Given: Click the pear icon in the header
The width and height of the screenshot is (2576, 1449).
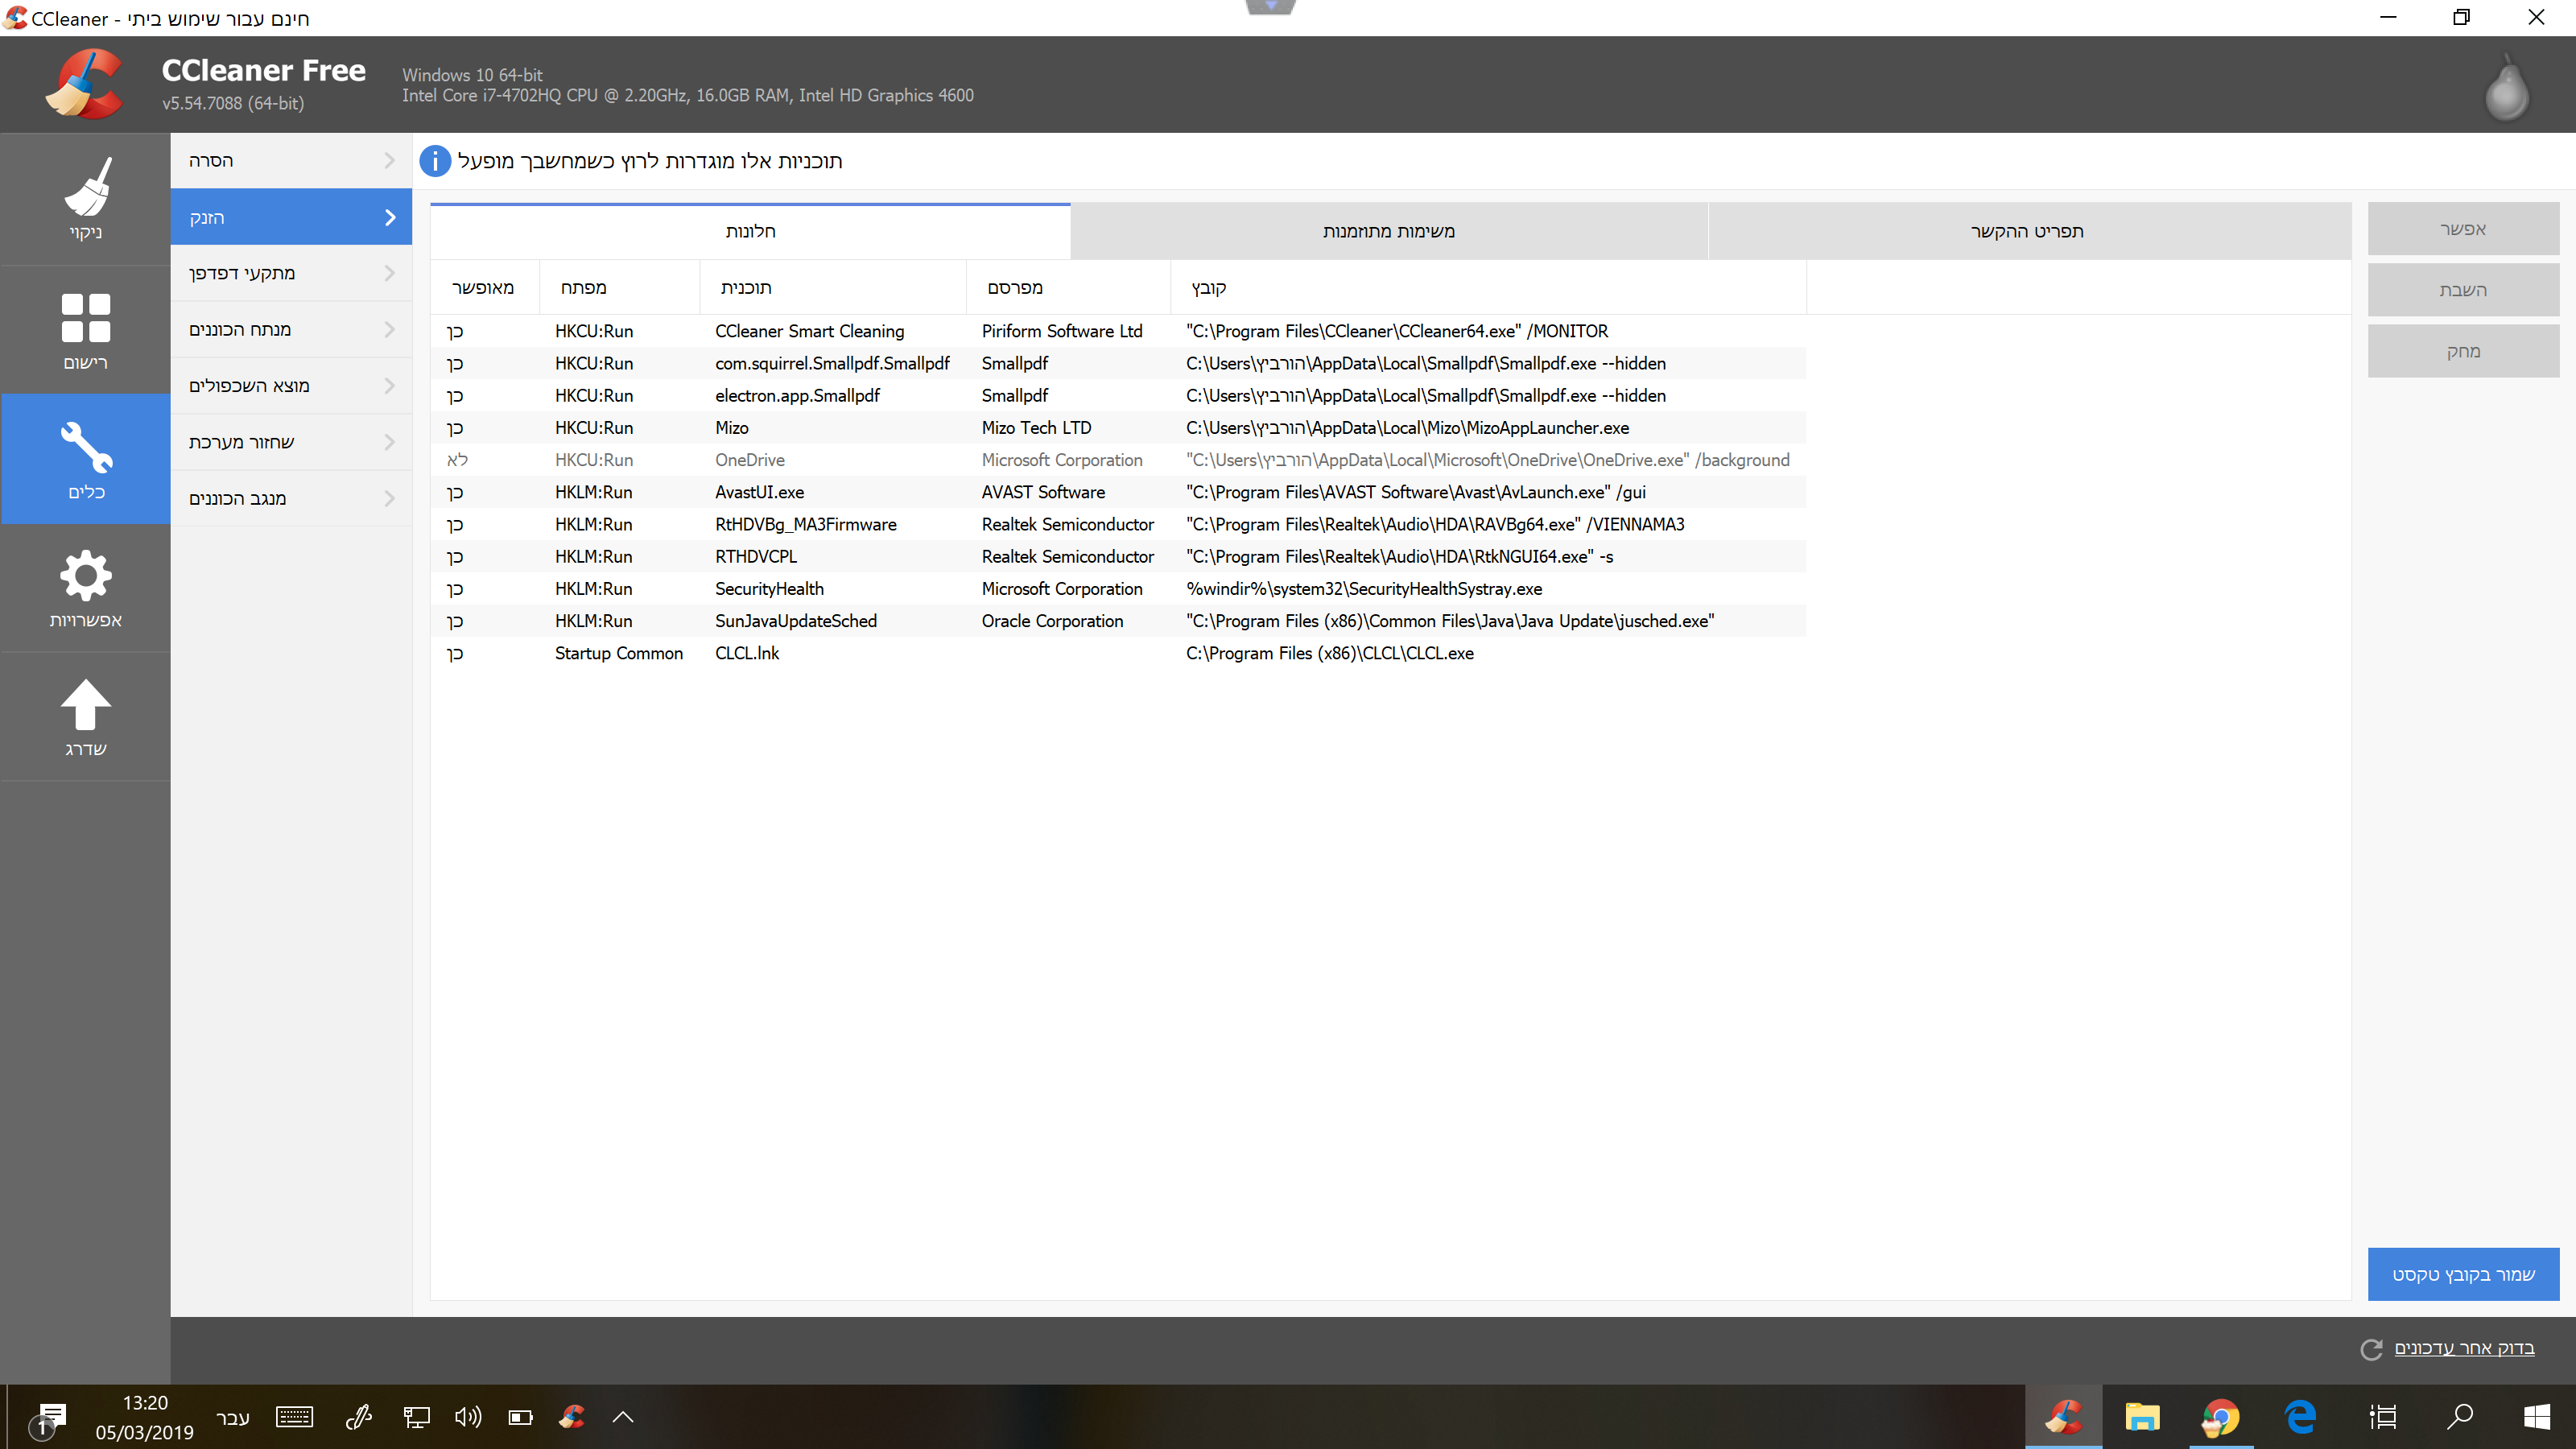Looking at the screenshot, I should click(2506, 88).
